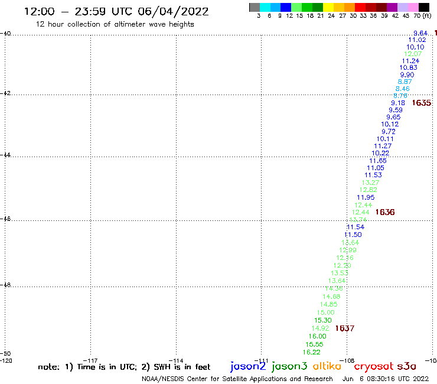Click the jason3 satellite label

289,366
